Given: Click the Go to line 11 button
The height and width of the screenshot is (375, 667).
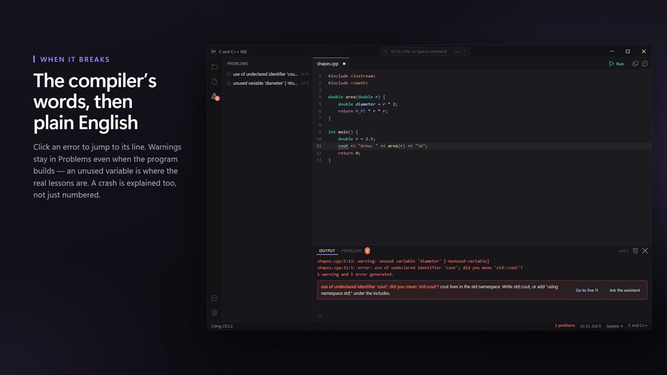Looking at the screenshot, I should tap(587, 290).
